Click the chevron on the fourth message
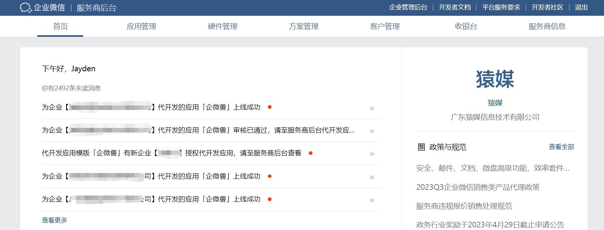Image resolution: width=604 pixels, height=230 pixels. pos(372,177)
